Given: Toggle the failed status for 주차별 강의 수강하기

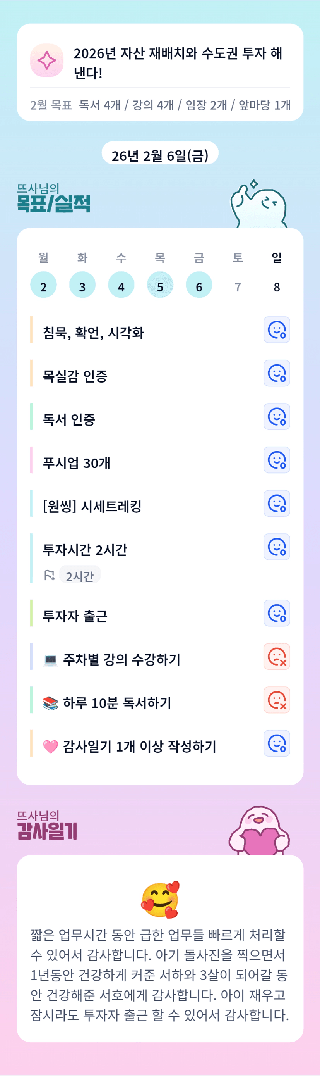Looking at the screenshot, I should click(277, 657).
